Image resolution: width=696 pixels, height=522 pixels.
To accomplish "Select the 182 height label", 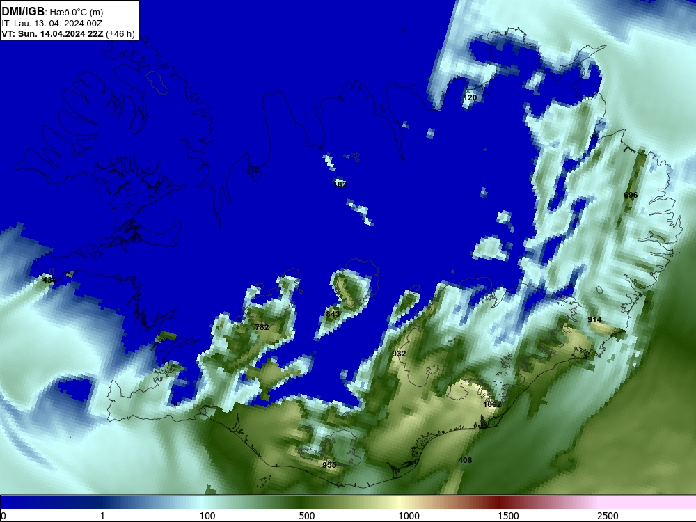I will point(340,184).
